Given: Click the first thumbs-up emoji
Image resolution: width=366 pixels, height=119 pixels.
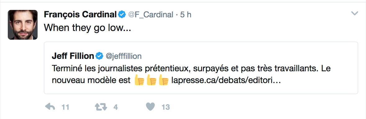Looking at the screenshot, I should 140,81.
